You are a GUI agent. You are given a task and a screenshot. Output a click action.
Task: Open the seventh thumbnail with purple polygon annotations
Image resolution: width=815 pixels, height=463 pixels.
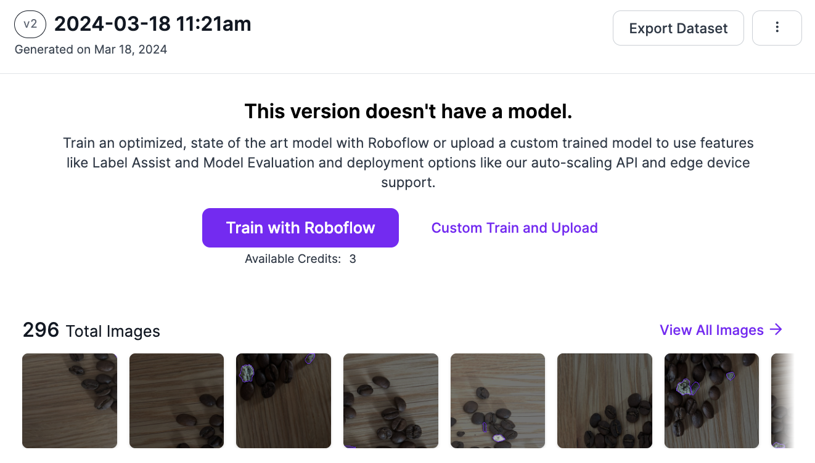[x=712, y=401]
